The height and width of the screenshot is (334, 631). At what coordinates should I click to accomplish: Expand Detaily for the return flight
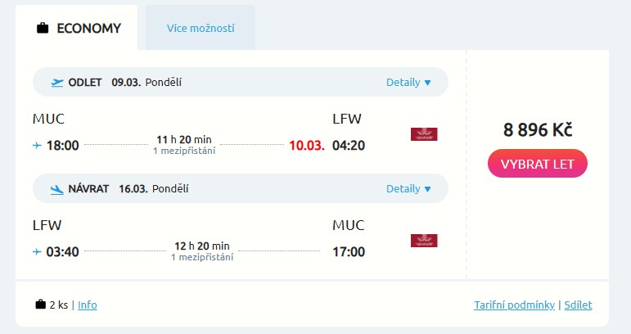pyautogui.click(x=408, y=189)
